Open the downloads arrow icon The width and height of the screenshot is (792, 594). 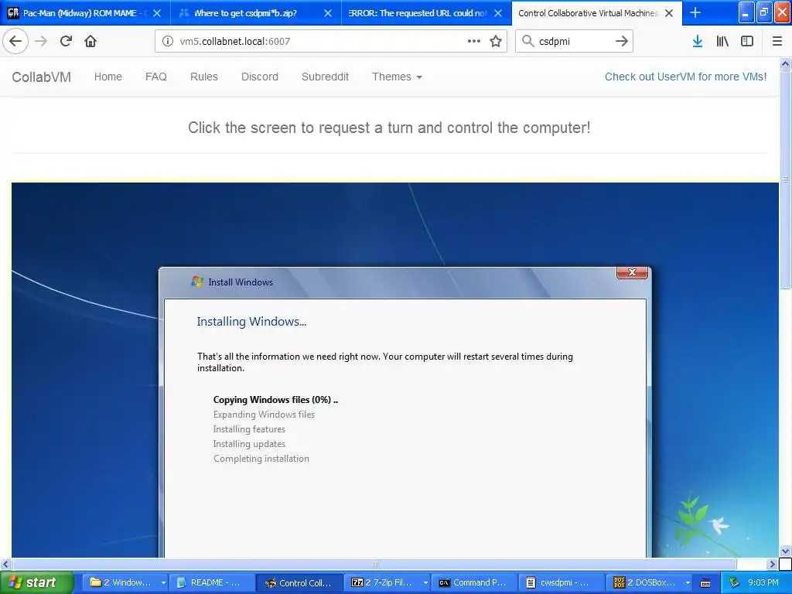(x=698, y=41)
